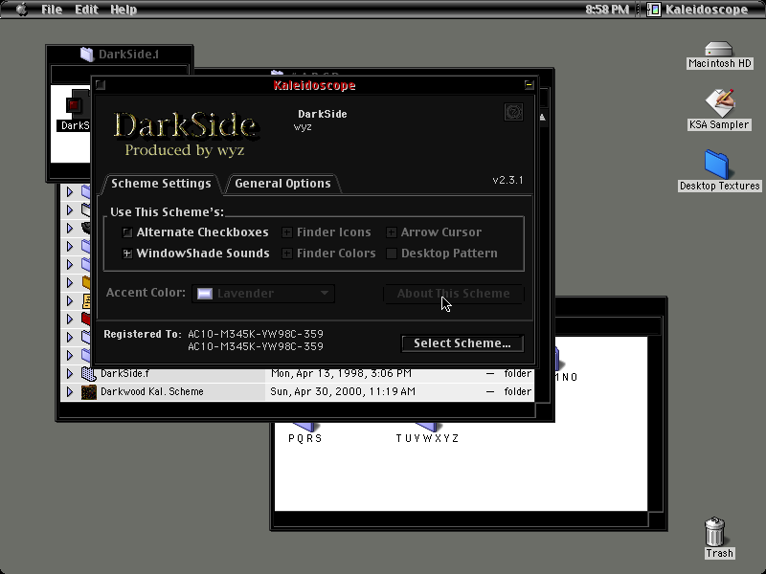Image resolution: width=766 pixels, height=574 pixels.
Task: Open Kaleidoscope application menu at top right
Action: 698,10
